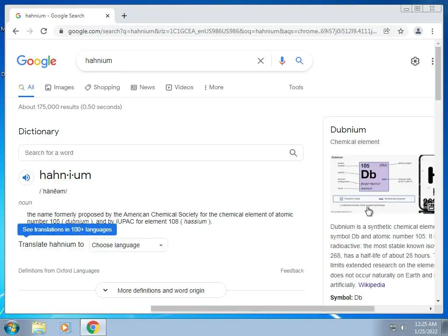Close the hahnium Google Search tab
The image size is (448, 336).
[x=108, y=16]
